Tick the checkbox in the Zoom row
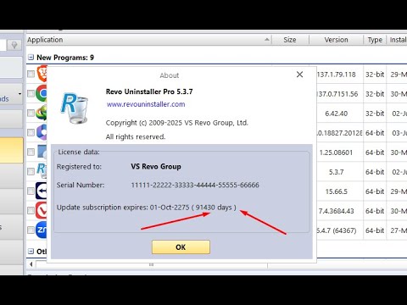This screenshot has width=407, height=305. (31, 230)
